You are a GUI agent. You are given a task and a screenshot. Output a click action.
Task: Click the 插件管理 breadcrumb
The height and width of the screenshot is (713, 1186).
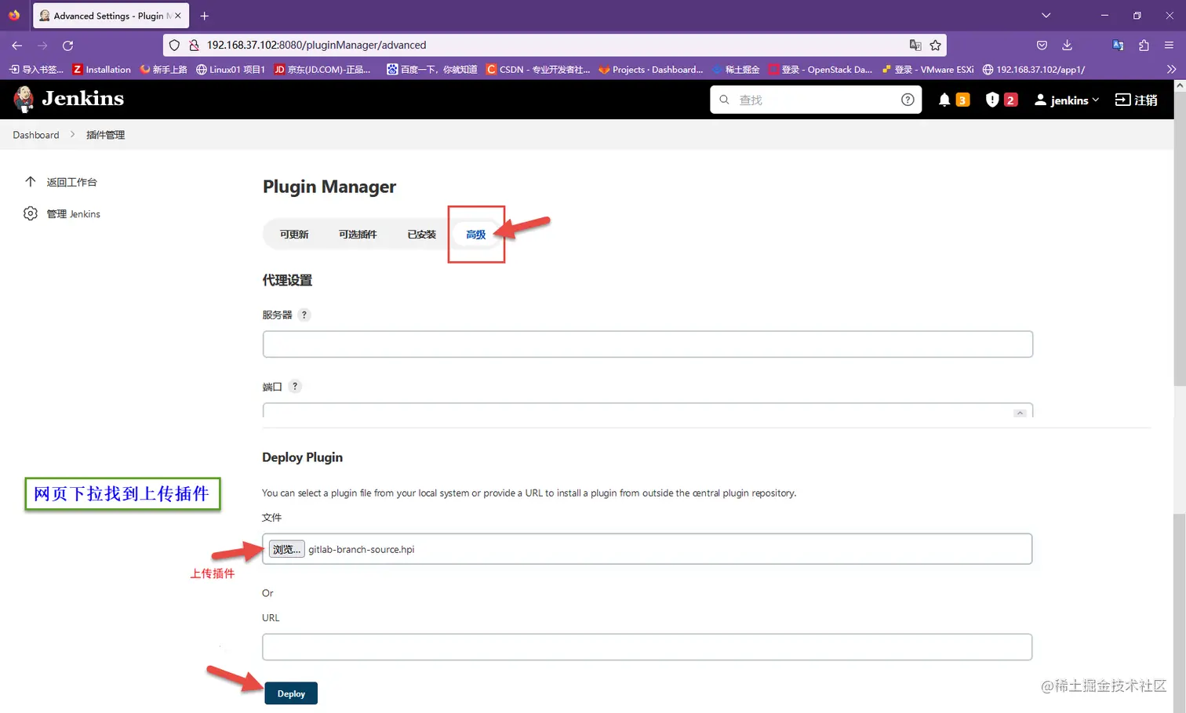105,135
